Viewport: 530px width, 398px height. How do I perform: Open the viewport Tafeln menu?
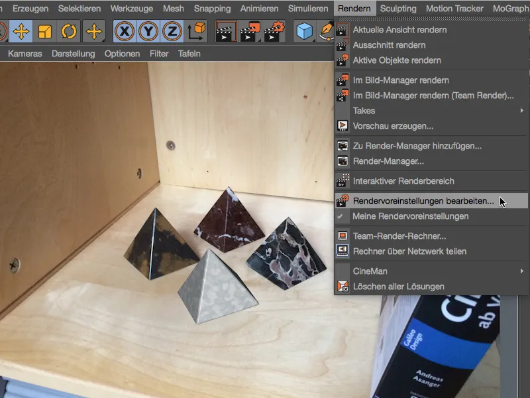[x=189, y=54]
